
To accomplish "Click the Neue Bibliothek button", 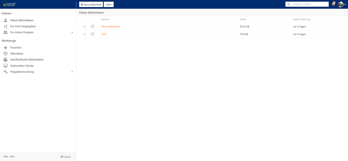I will [91, 5].
